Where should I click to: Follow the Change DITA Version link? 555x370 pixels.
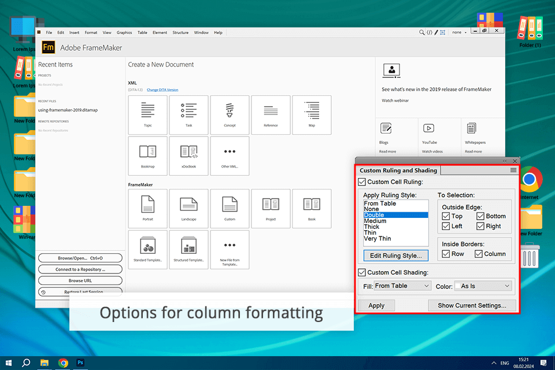pos(162,90)
